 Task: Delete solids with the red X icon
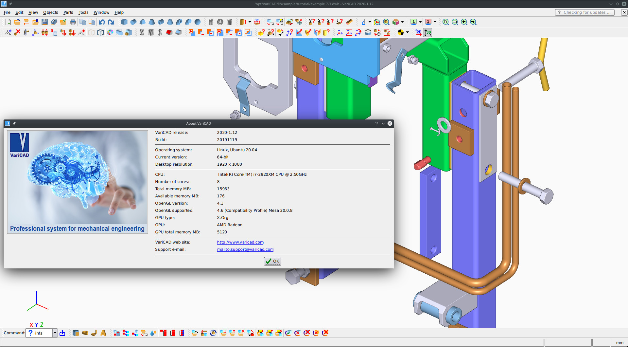[x=17, y=32]
